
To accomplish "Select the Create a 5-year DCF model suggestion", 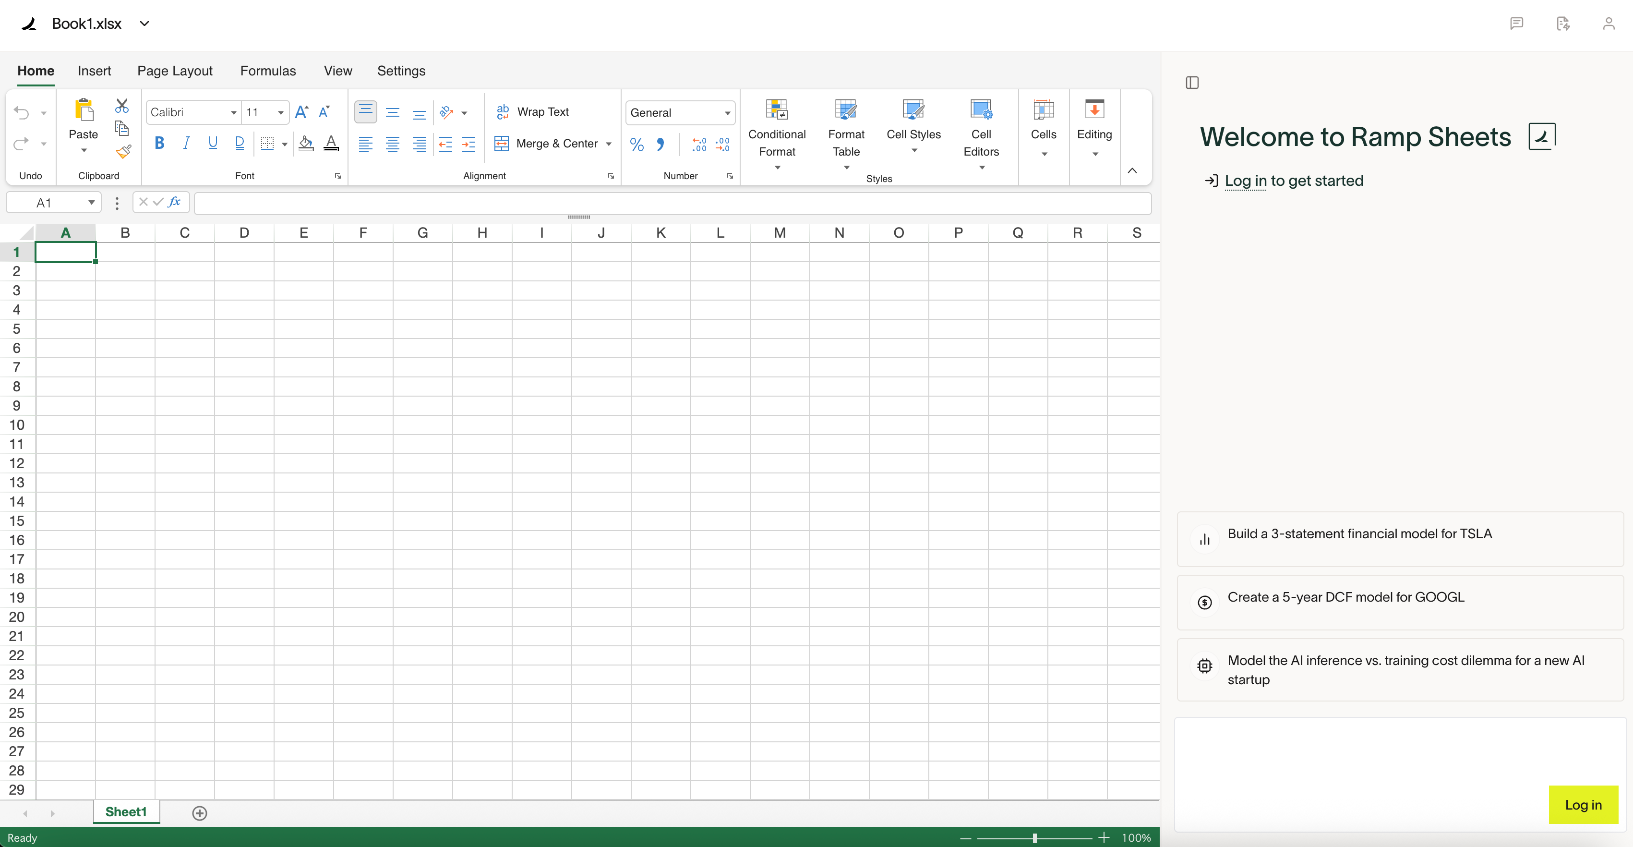I will click(1345, 597).
